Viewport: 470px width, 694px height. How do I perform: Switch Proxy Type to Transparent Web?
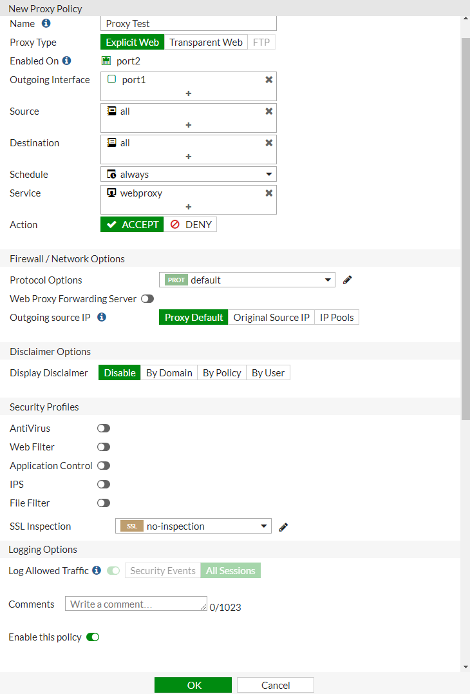coord(206,42)
